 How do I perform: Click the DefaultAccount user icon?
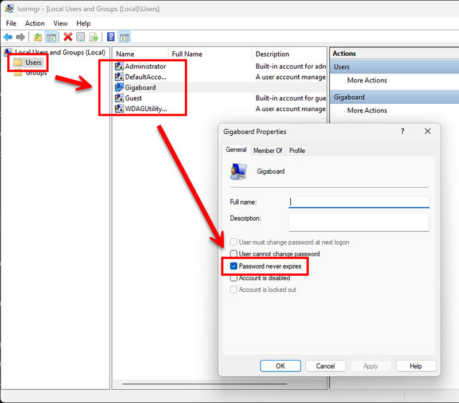pos(119,77)
